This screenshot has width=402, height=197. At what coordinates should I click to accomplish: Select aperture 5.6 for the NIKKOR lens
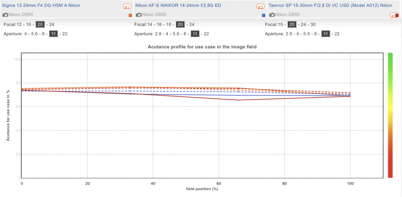[176, 34]
